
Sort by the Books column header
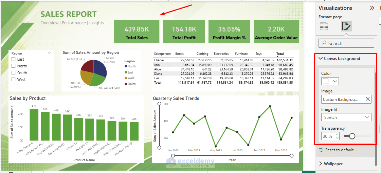coord(179,54)
